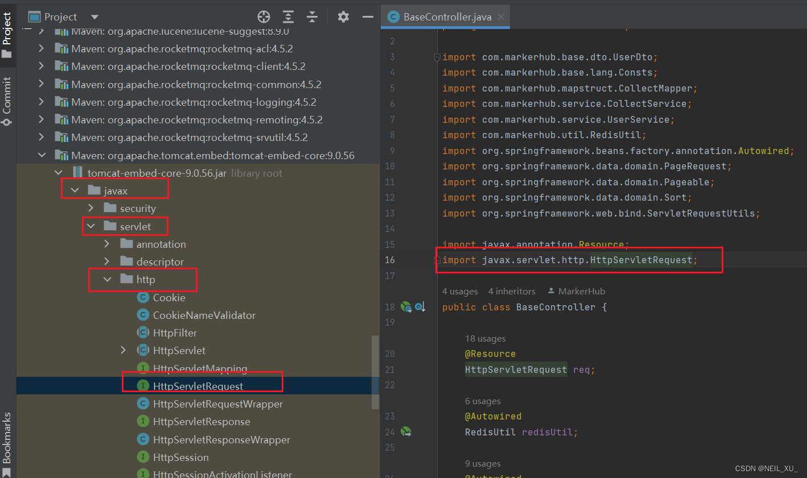Click the has-inheritors gutter icon on line 18
The width and height of the screenshot is (807, 478).
(420, 307)
